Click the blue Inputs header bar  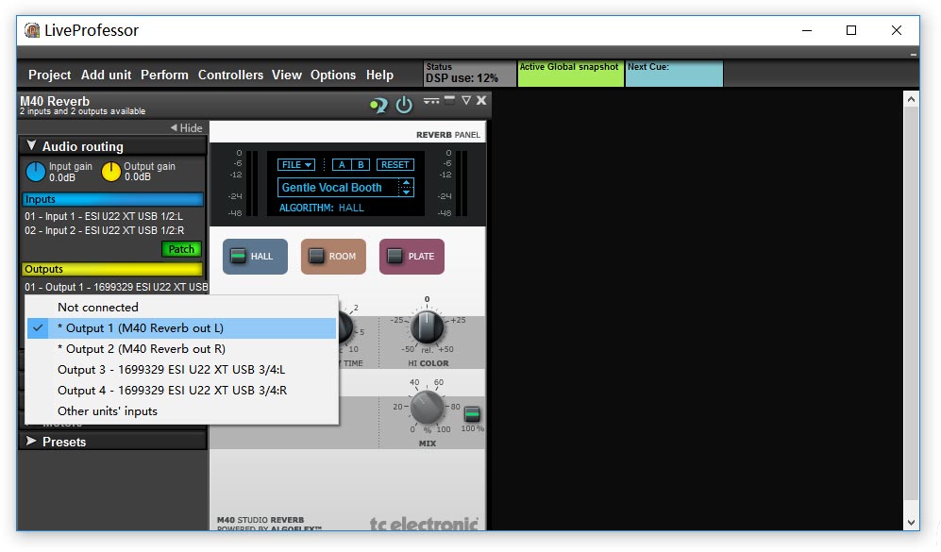coord(113,199)
